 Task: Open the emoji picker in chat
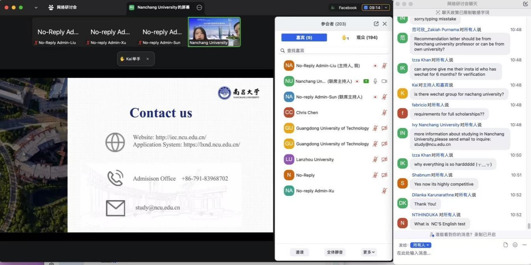point(515,245)
